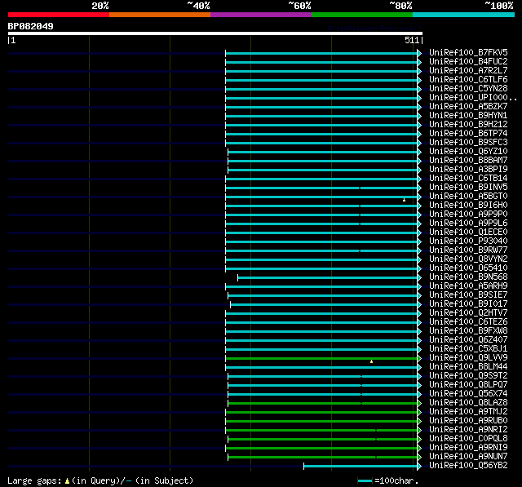
Task: Click the cyan alignment bar for B9I017
Action: [324, 304]
